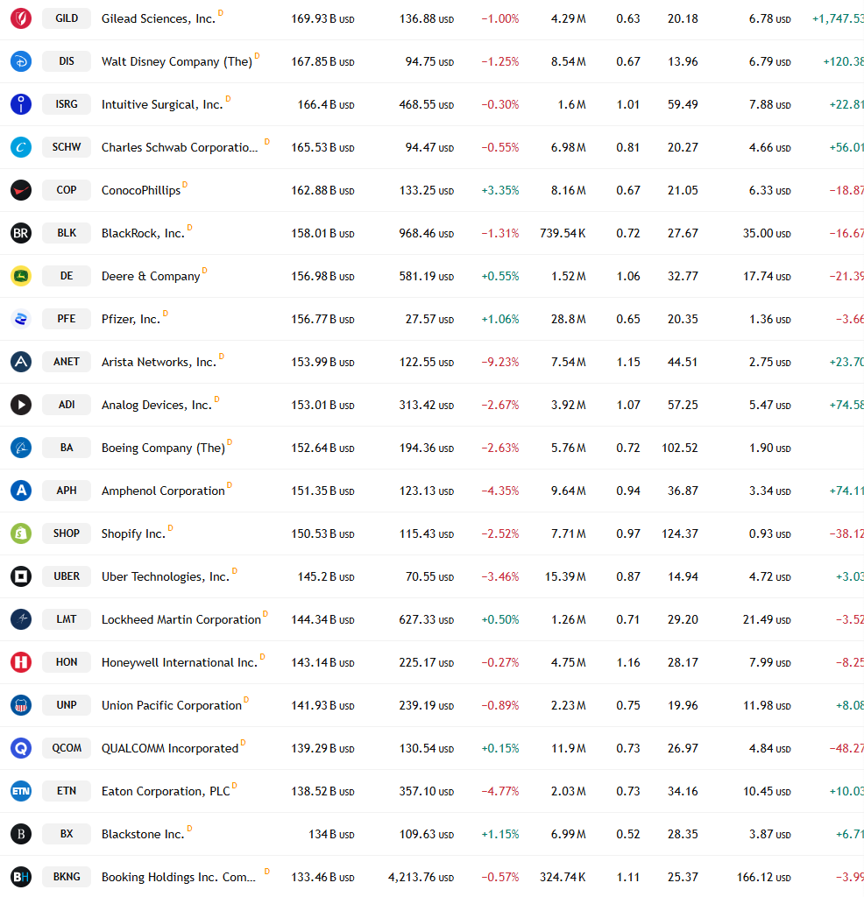
Task: Click Booking Holdings price 4,213.76 USD
Action: click(421, 877)
